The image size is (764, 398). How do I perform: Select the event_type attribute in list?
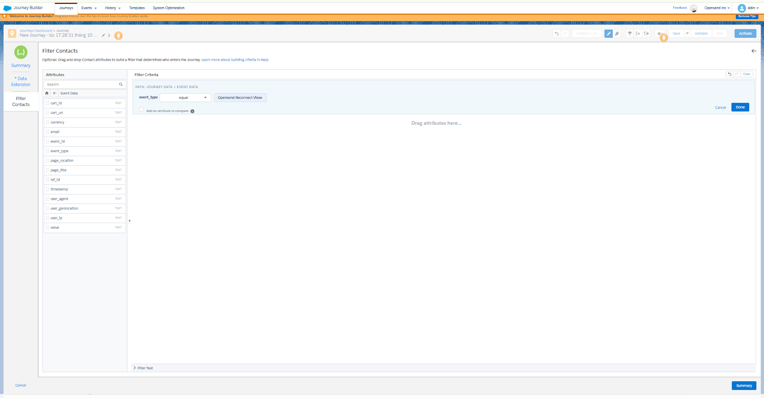[x=60, y=151]
